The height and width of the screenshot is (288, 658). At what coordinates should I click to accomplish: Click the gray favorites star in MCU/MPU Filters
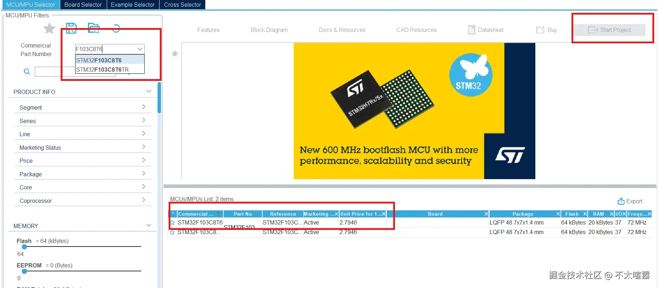pos(49,28)
